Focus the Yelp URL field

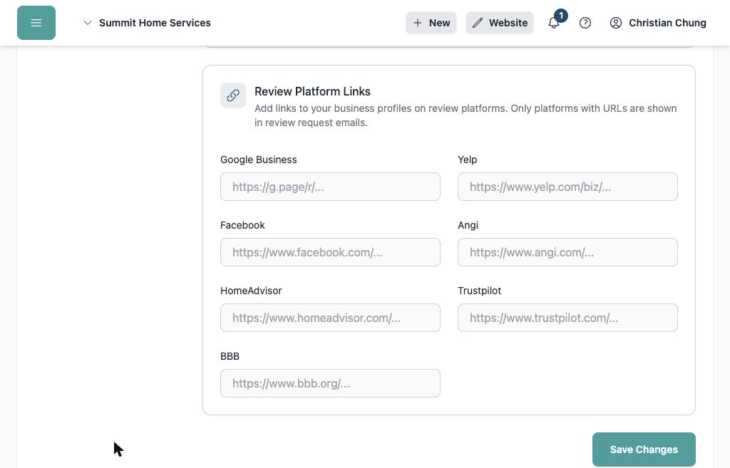click(x=567, y=187)
